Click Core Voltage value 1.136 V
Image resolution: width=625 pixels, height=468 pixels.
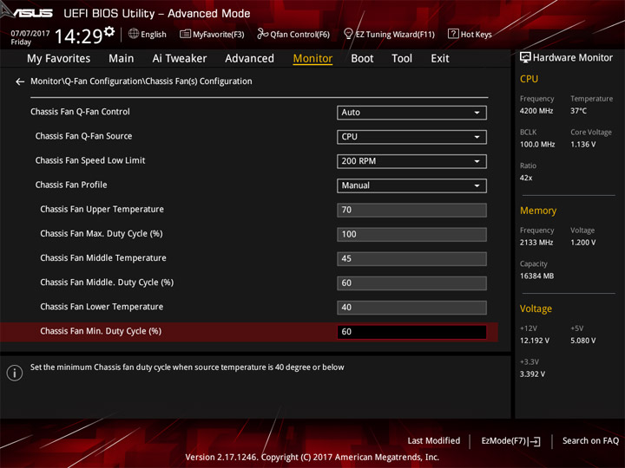(x=583, y=145)
